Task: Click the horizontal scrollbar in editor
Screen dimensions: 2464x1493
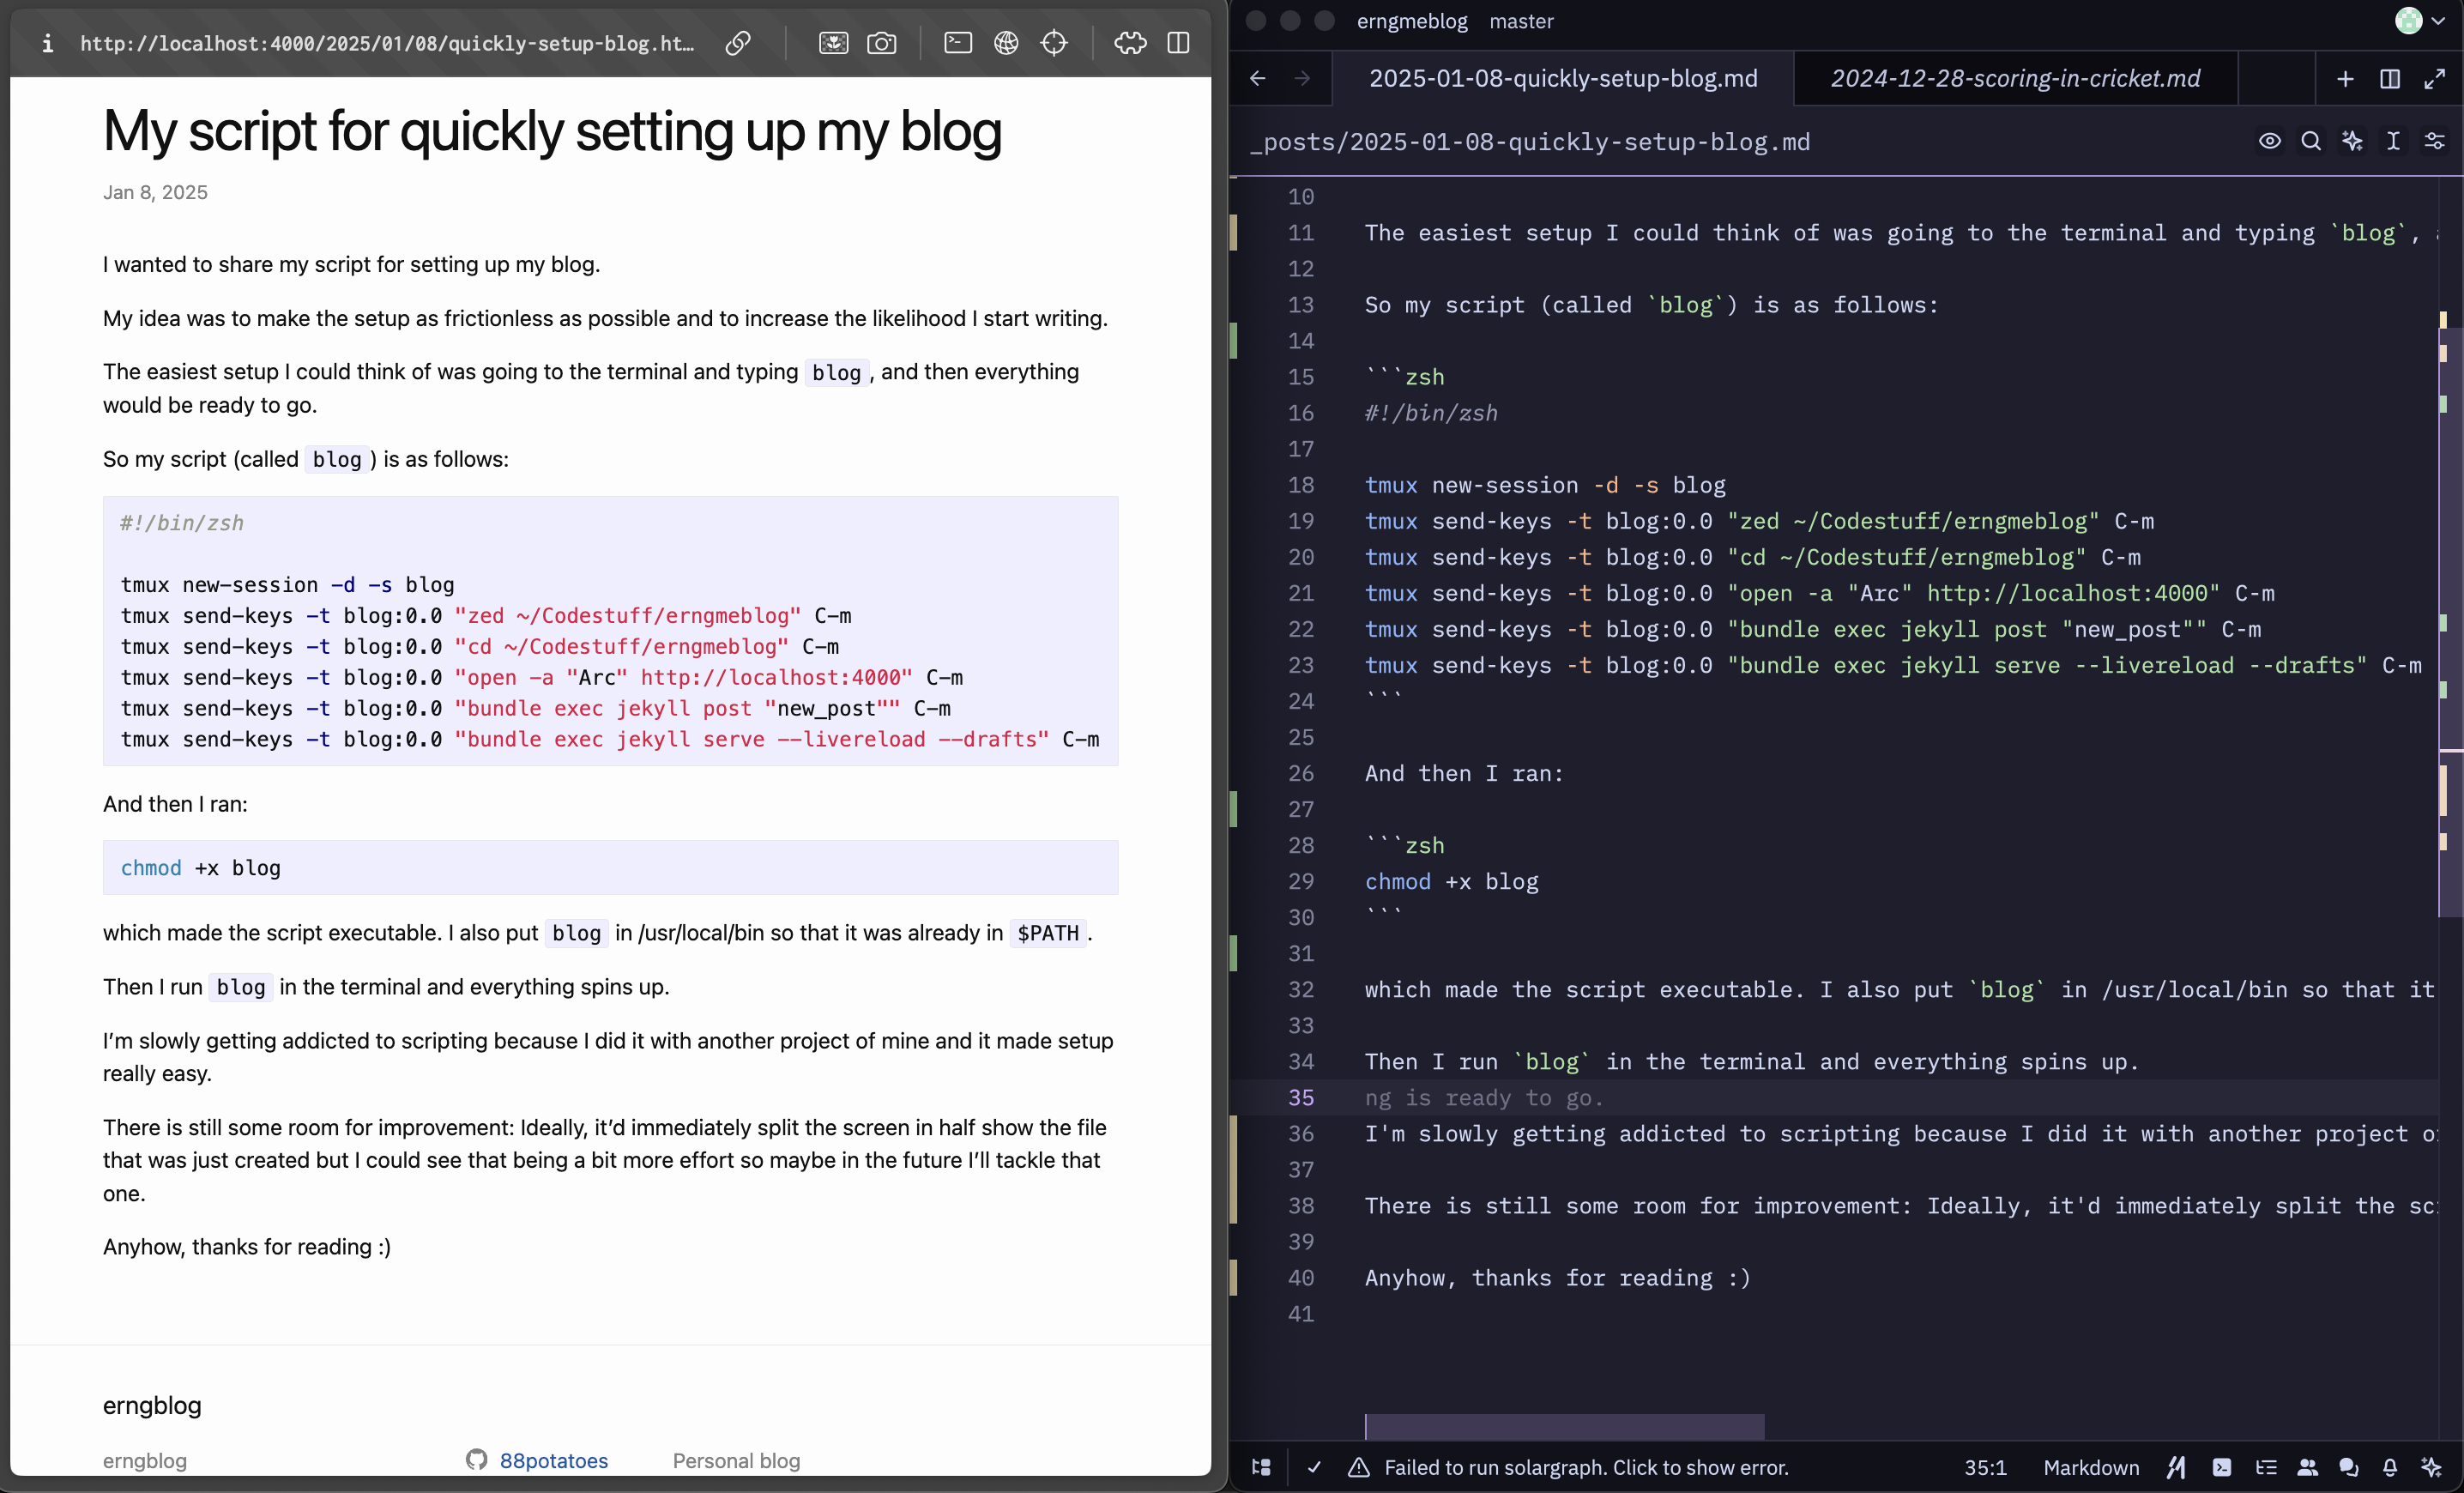Action: click(1564, 1426)
